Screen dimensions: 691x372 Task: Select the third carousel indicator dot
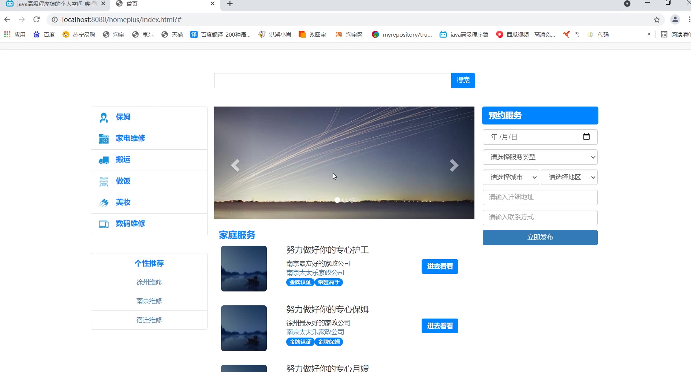352,200
